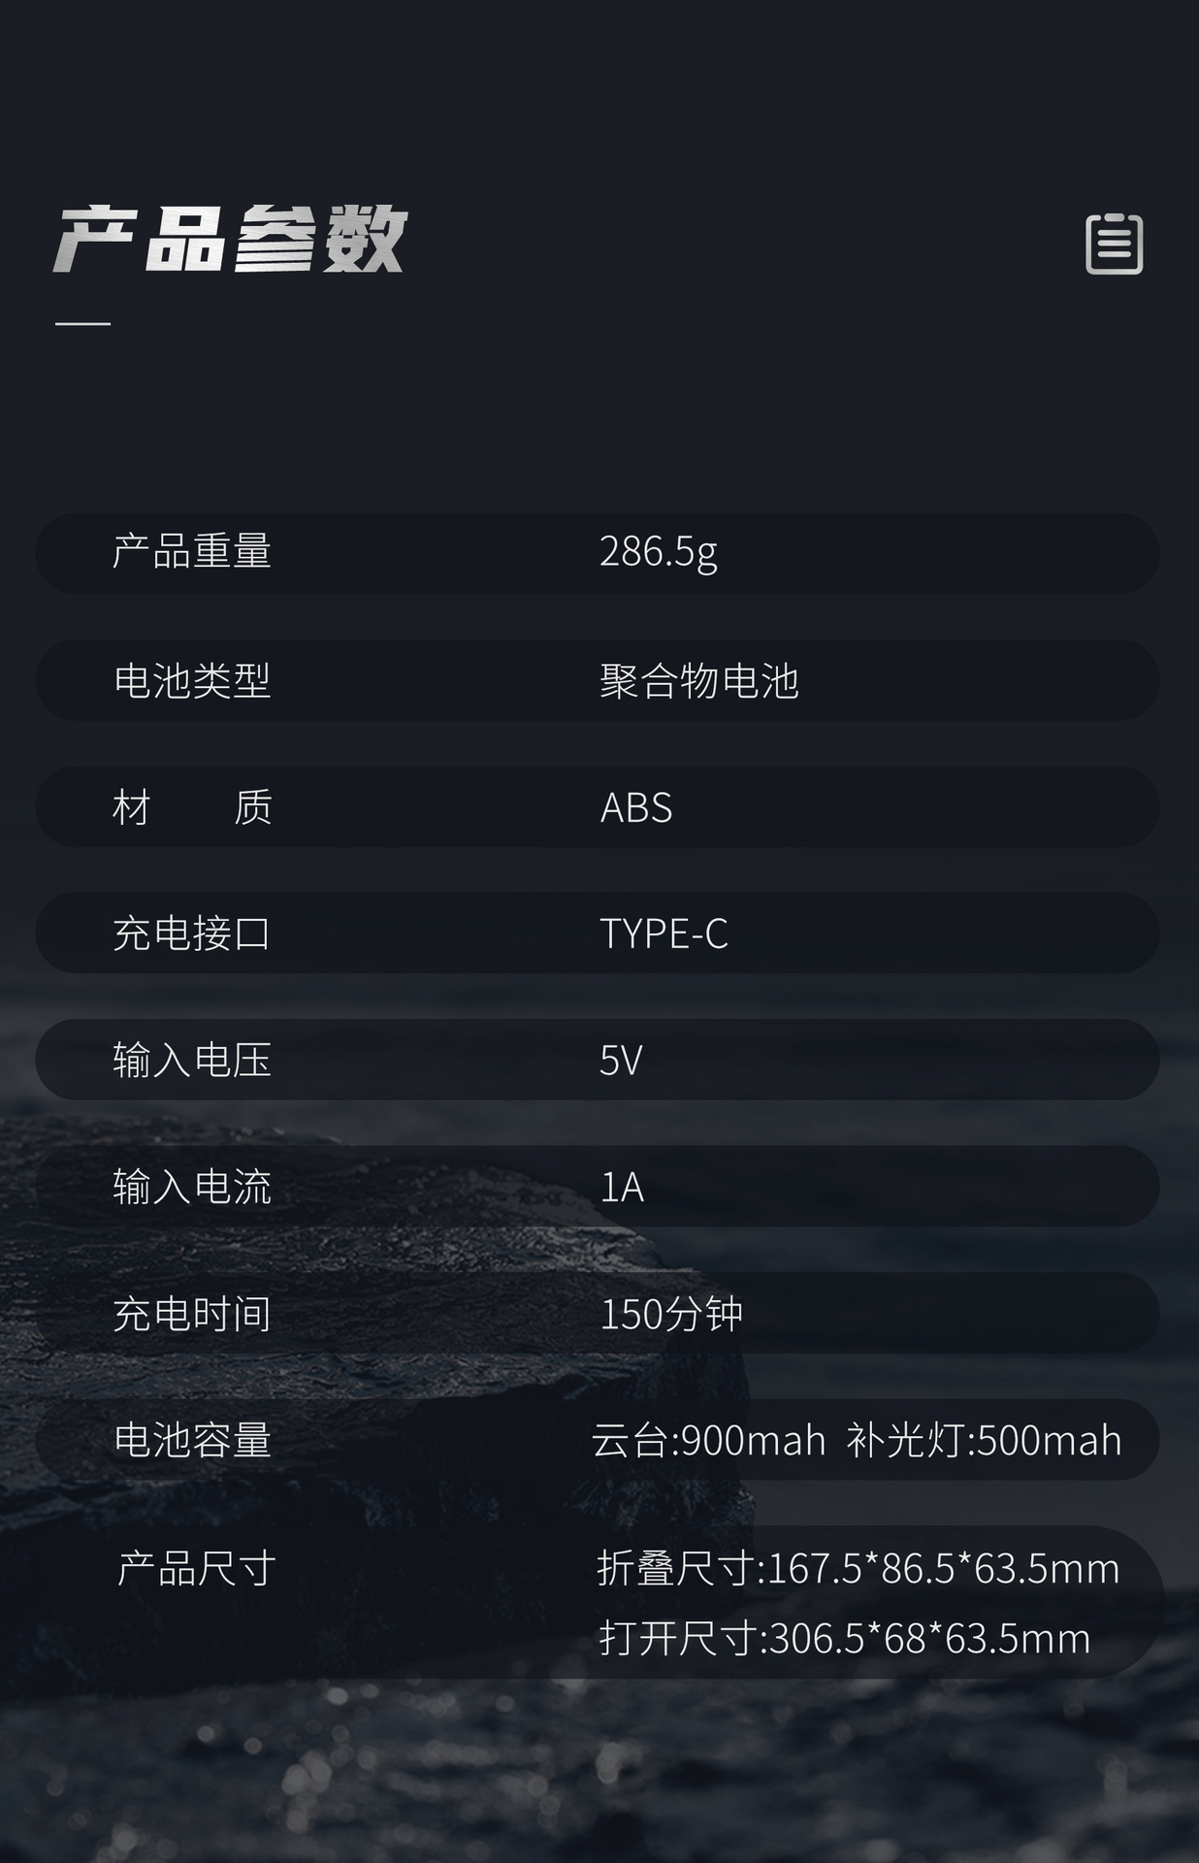1199x1863 pixels.
Task: Select the 充电接口 row label
Action: 192,933
